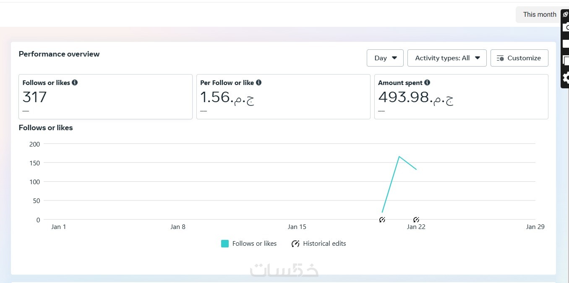Click the white rectangle icon below the camera
Viewport: 569px width, 283px height.
click(566, 44)
